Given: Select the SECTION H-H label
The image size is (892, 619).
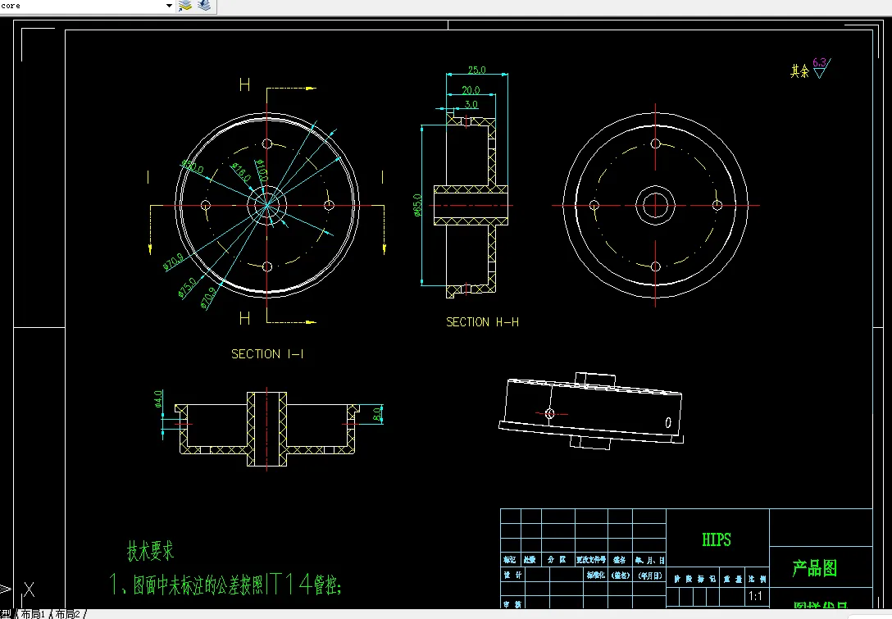Looking at the screenshot, I should (x=482, y=322).
